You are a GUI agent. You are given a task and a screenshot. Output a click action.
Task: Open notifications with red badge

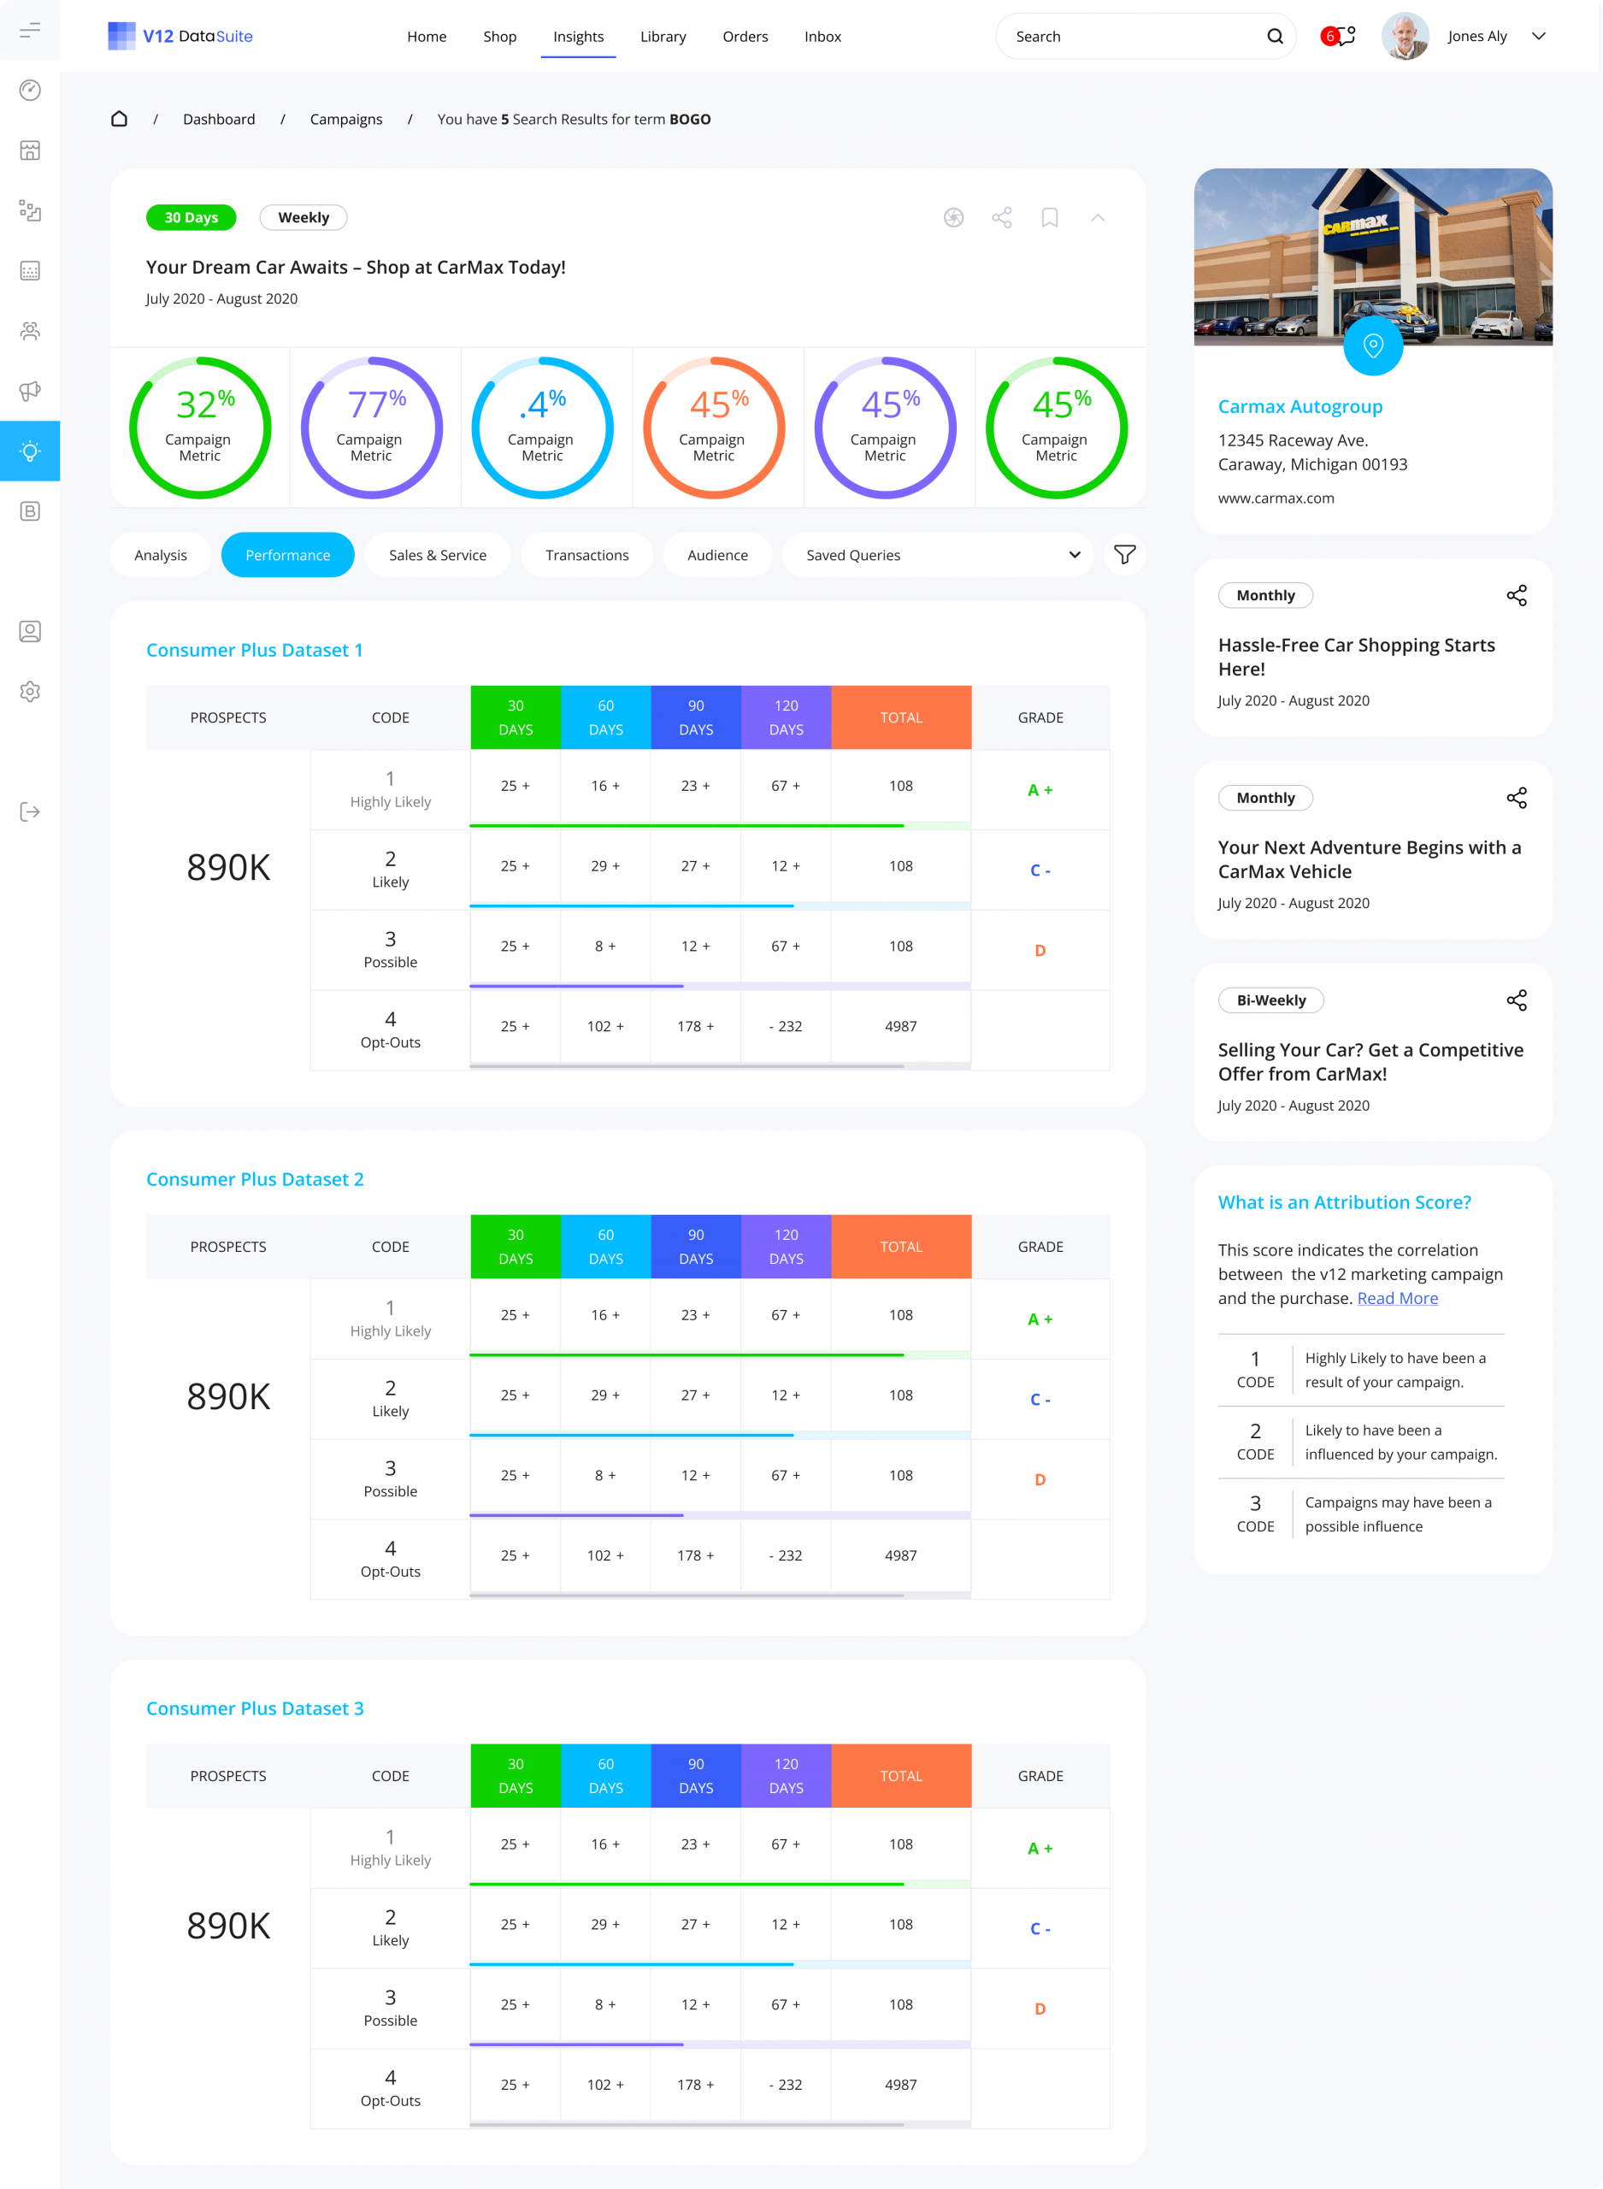coord(1338,37)
